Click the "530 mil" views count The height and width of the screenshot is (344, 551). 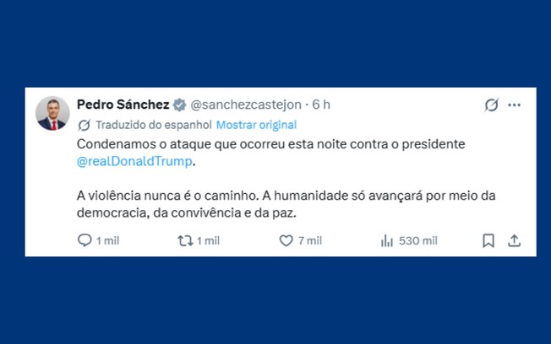[418, 240]
